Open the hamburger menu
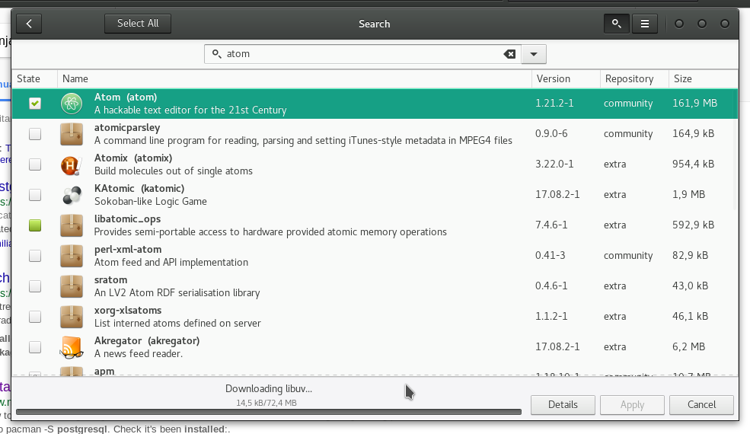 point(644,24)
